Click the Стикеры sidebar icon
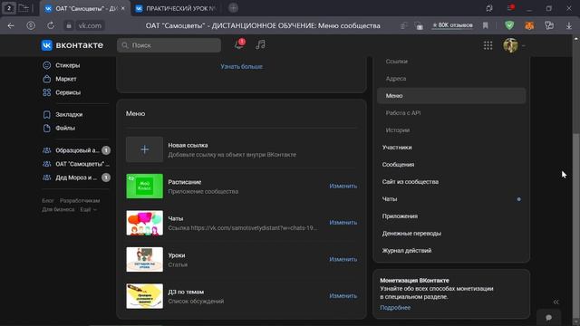This screenshot has height=326, width=580. click(46, 65)
